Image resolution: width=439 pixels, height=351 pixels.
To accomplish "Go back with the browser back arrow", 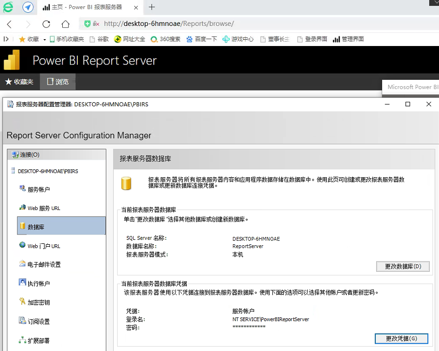I will [x=9, y=24].
